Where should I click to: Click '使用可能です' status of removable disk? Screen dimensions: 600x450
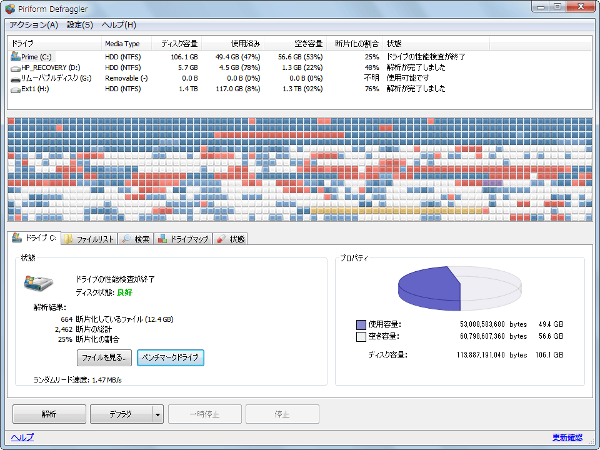[x=408, y=79]
